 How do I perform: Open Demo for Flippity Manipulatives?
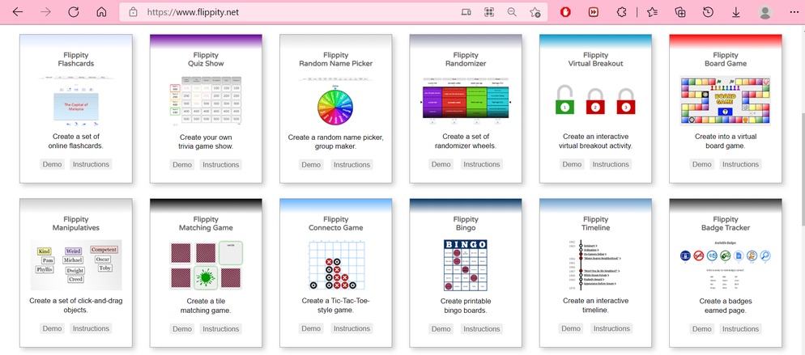(53, 328)
